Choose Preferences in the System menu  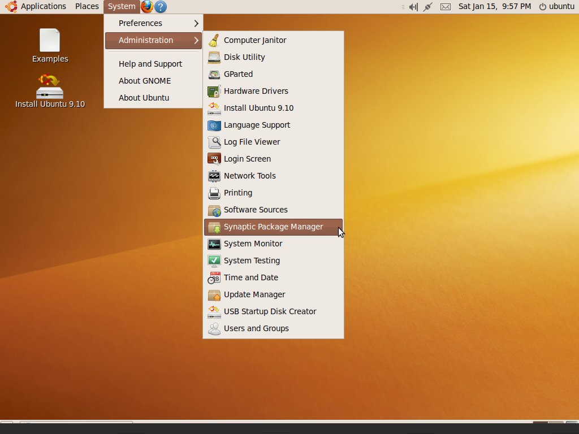[153, 23]
